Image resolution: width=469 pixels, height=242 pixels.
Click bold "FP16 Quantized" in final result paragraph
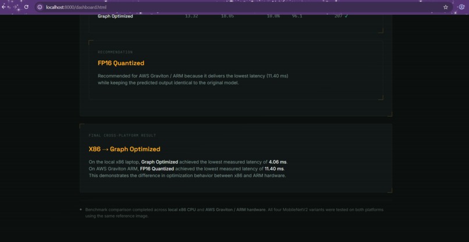(157, 169)
